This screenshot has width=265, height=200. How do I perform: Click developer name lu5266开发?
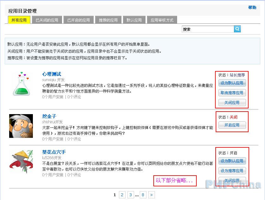click(52, 158)
